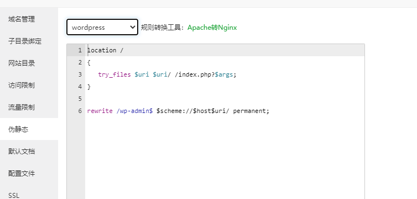Click the $args variable in code

tap(223, 74)
